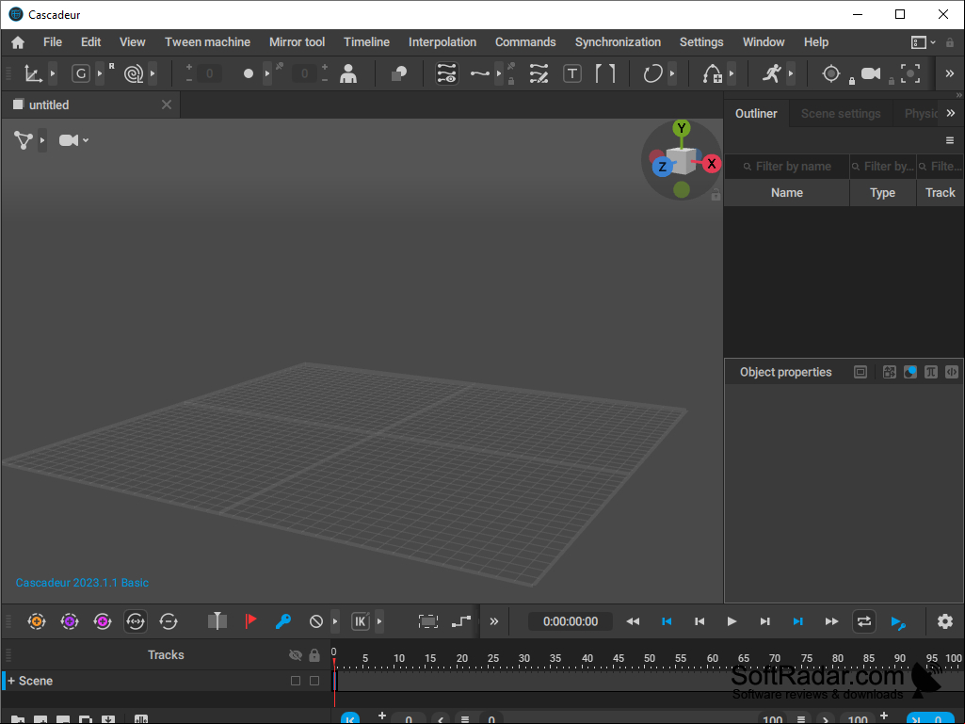Click the Filter by name field
Viewport: 965px width, 724px height.
(787, 167)
